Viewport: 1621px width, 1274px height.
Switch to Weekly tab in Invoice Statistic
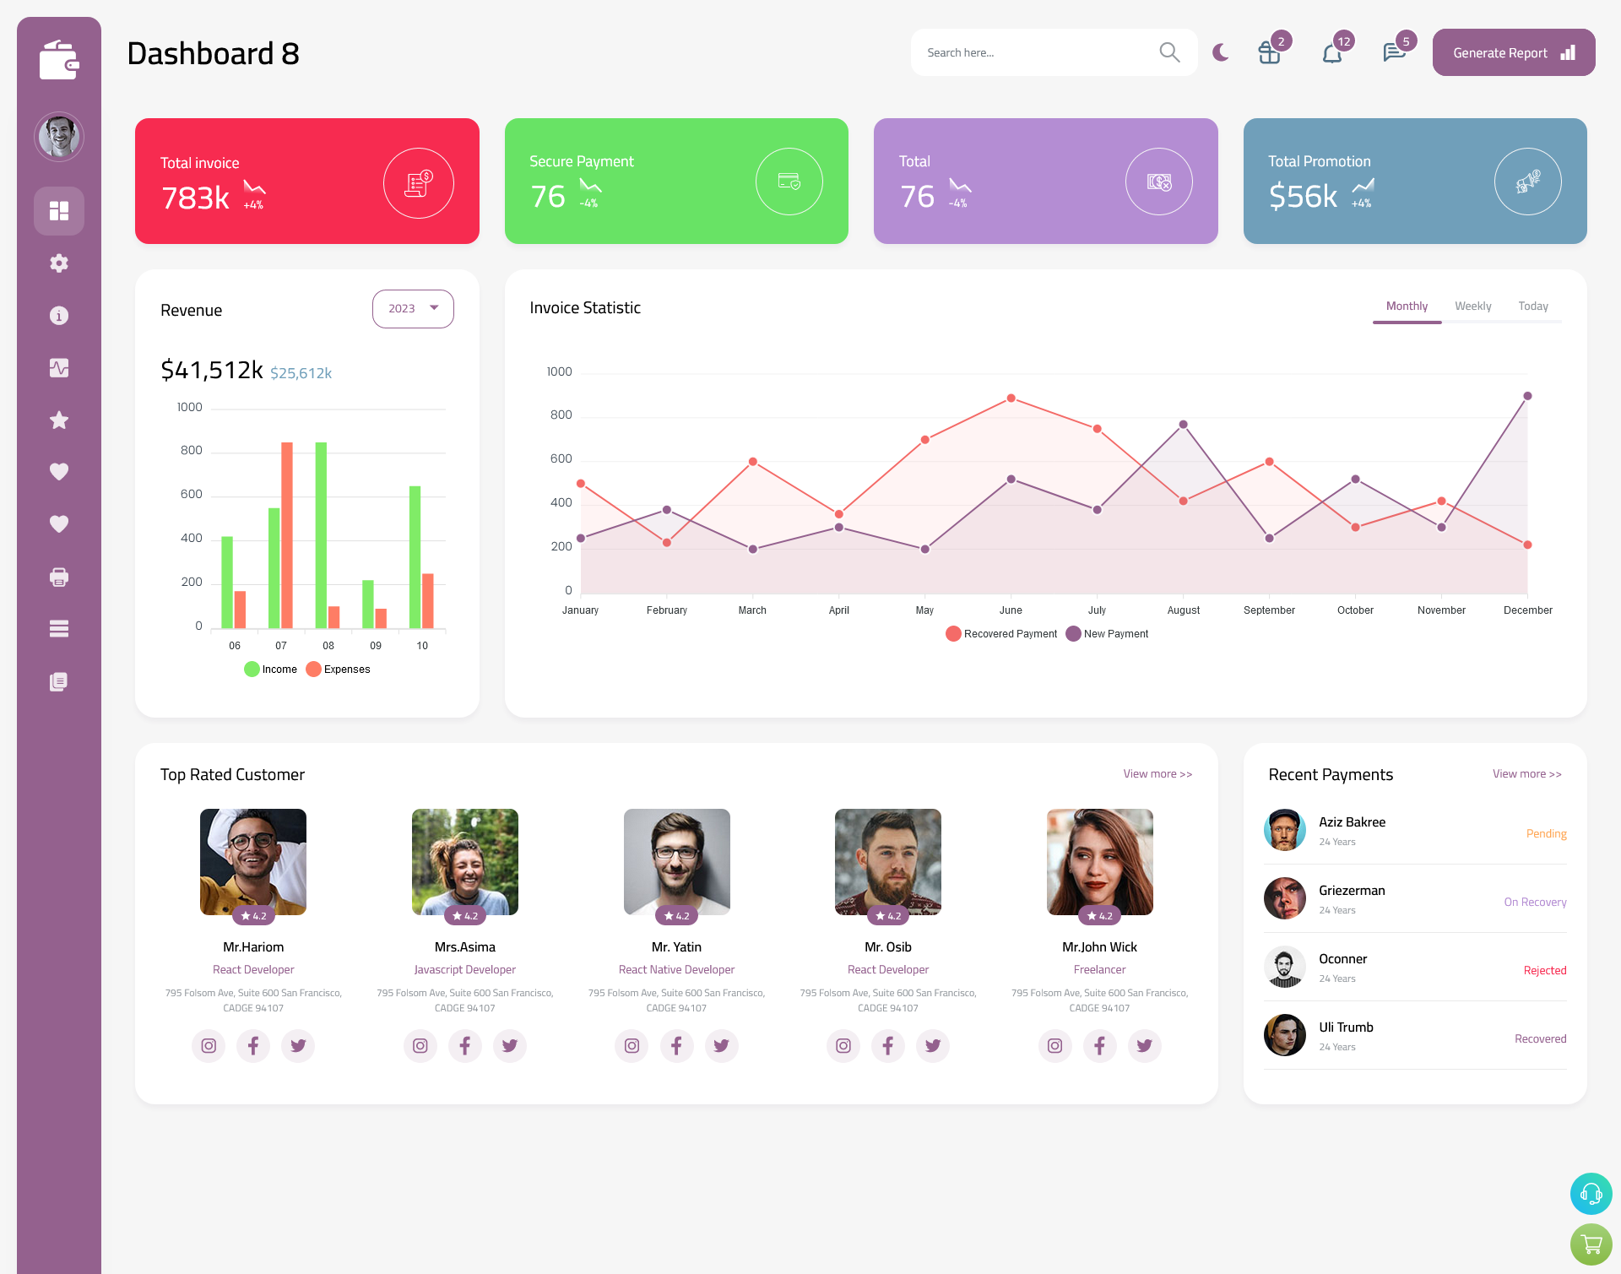(1472, 306)
